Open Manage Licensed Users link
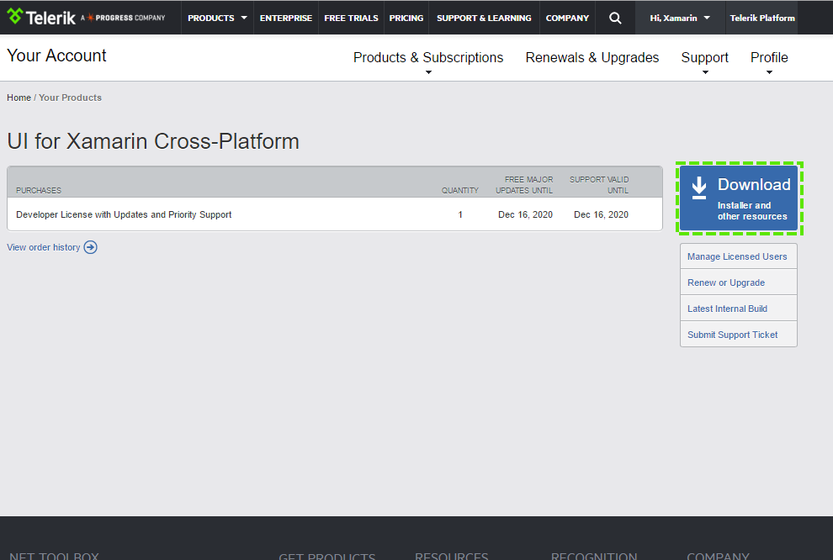The height and width of the screenshot is (560, 833). point(739,256)
